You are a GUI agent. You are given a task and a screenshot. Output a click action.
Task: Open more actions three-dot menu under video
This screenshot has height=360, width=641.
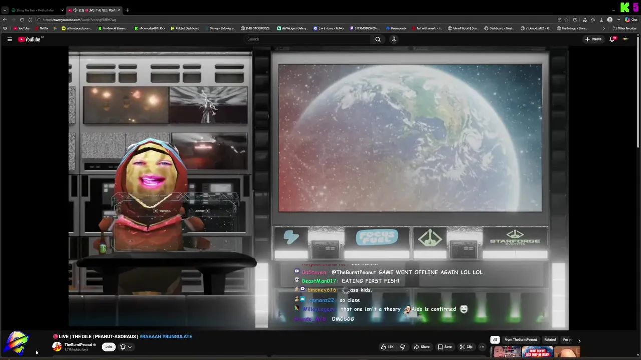click(x=482, y=347)
